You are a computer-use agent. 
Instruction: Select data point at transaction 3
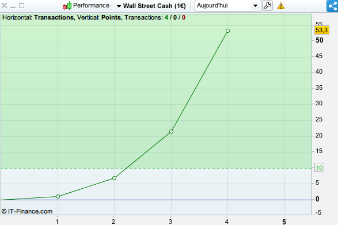pyautogui.click(x=171, y=131)
